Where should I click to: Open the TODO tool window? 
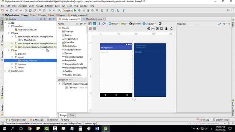point(65,120)
